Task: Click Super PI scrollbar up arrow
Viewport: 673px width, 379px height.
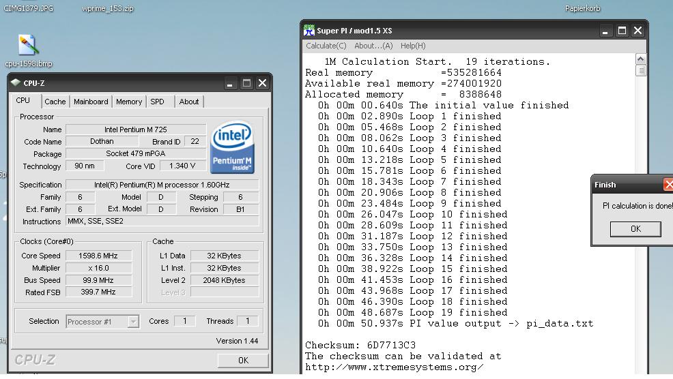Action: tap(640, 59)
